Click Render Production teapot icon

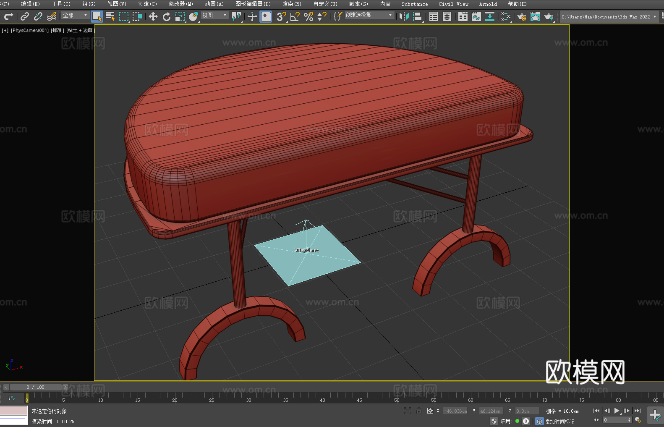click(549, 16)
